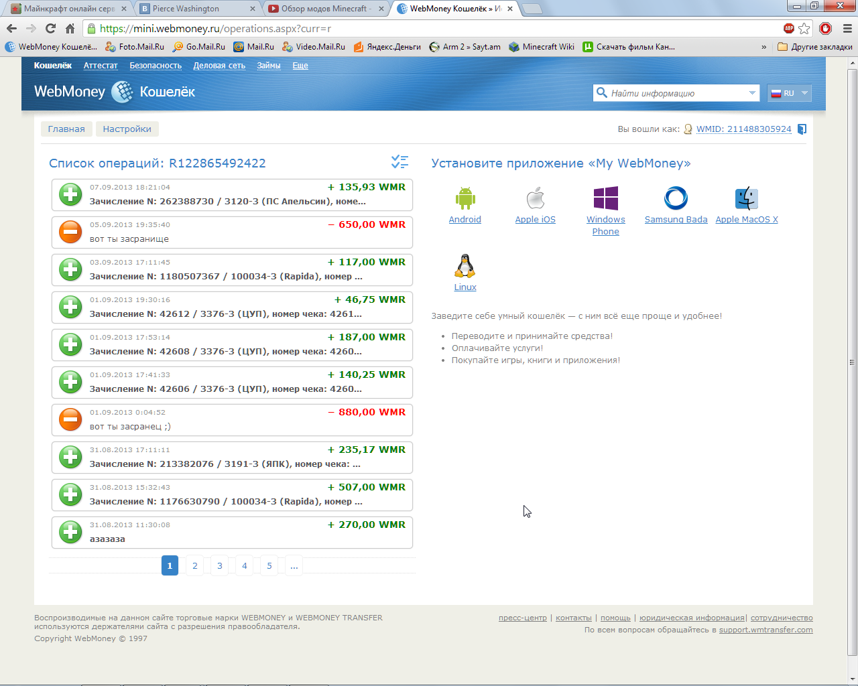Screen dimensions: 858x686
Task: Open the Windows Phone app icon
Action: coord(606,198)
